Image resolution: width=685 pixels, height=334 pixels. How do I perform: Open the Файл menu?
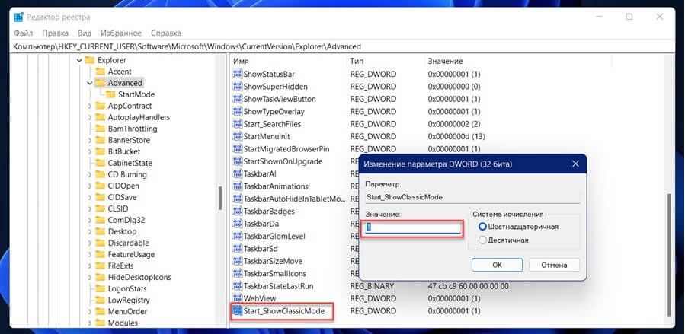click(x=23, y=33)
